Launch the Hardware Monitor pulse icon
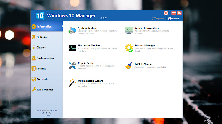The width and height of the screenshot is (222, 124). tap(72, 48)
